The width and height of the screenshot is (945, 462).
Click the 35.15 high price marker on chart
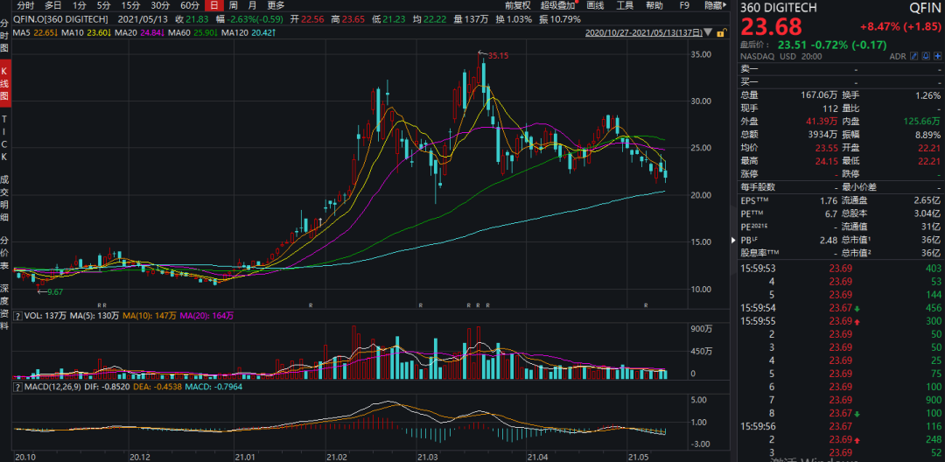(498, 55)
